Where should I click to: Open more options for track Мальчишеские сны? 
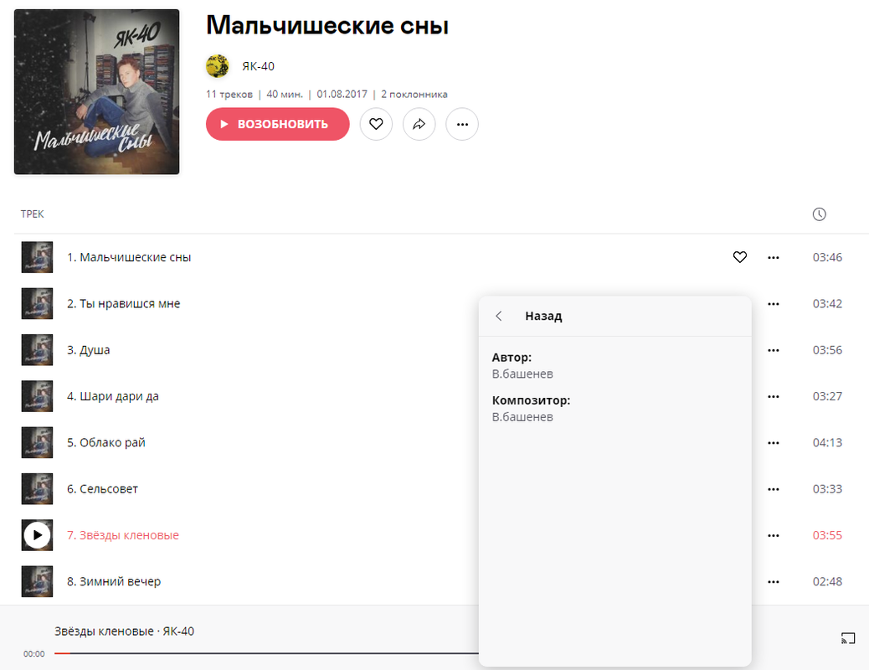pos(774,257)
